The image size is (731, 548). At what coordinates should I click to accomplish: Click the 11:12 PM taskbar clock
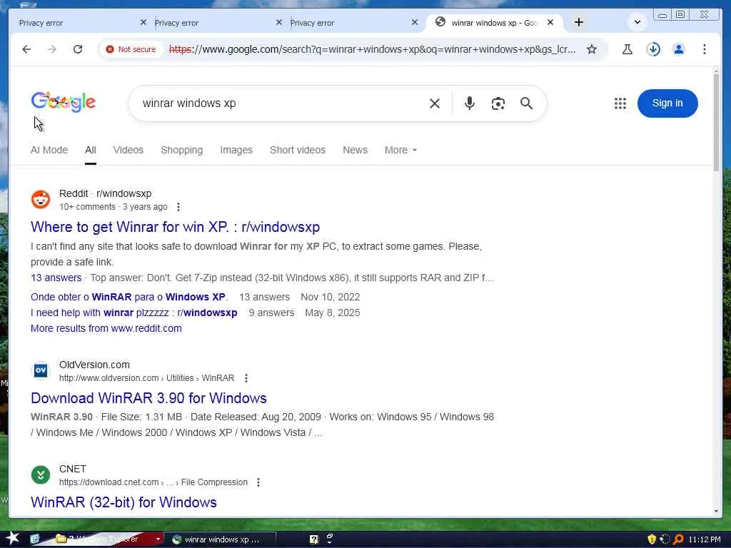click(x=705, y=539)
